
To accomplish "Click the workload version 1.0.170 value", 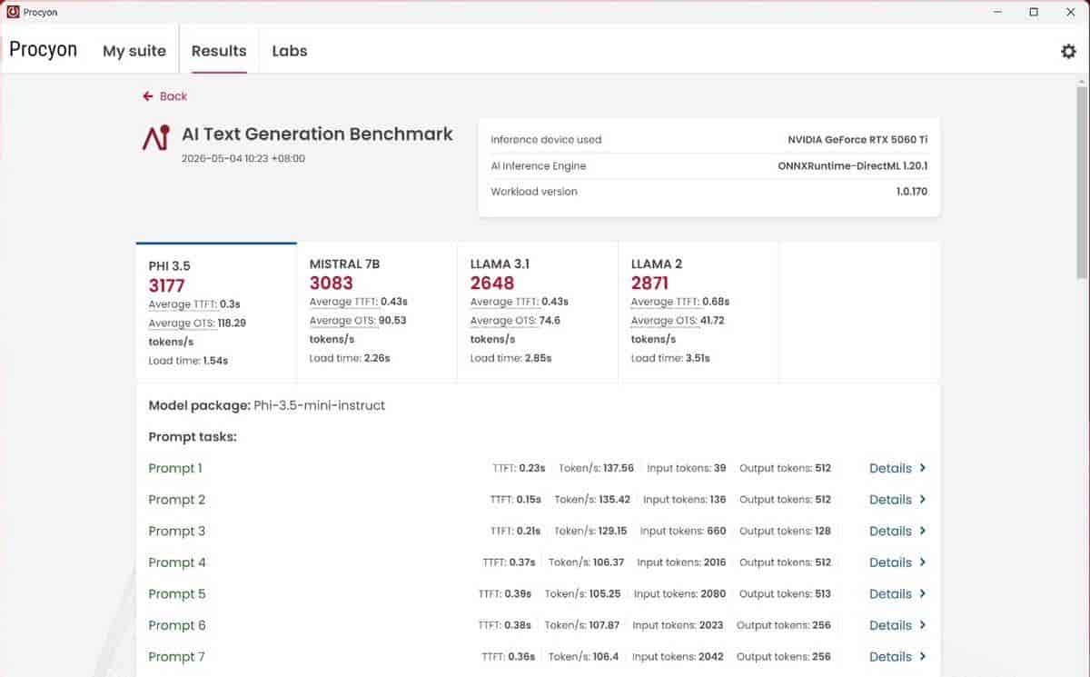I will [912, 192].
